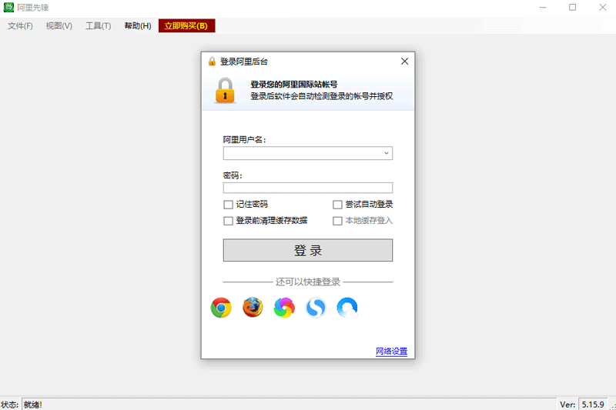Expand the 阿里用户名 dropdown list

tap(387, 153)
